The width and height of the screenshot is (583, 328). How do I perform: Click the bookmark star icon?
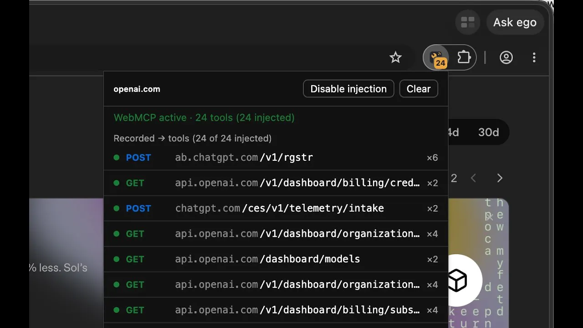pyautogui.click(x=395, y=57)
